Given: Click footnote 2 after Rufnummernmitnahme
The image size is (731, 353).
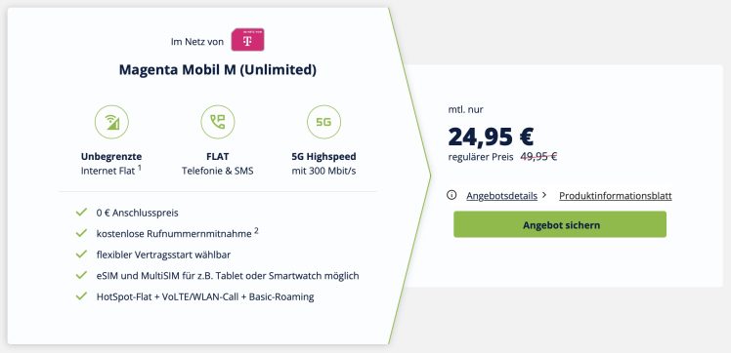Looking at the screenshot, I should 256,231.
